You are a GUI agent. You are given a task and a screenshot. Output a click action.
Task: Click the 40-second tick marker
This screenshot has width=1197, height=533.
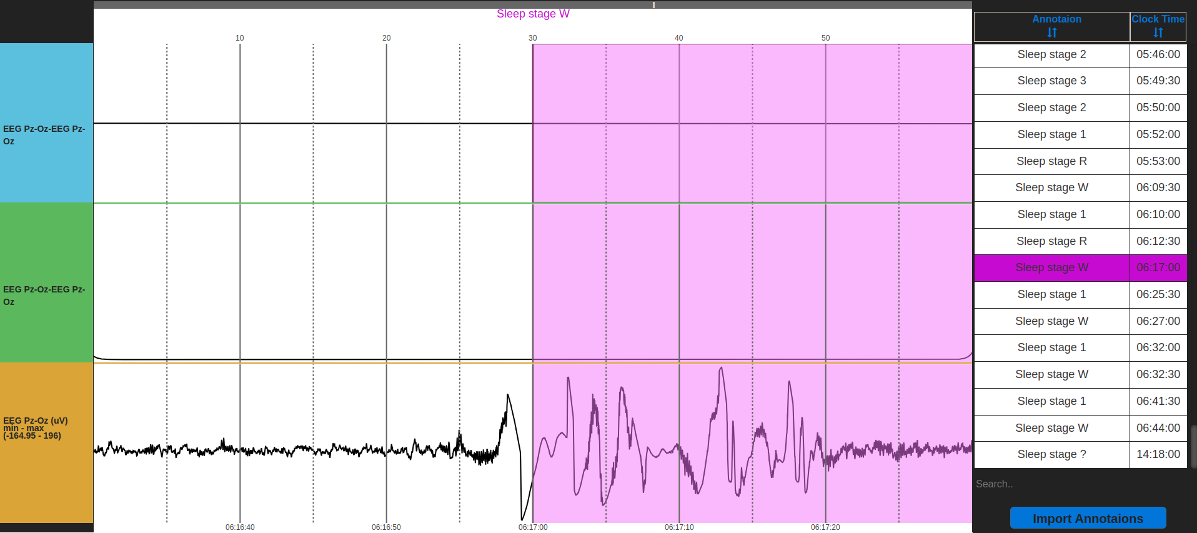coord(678,38)
